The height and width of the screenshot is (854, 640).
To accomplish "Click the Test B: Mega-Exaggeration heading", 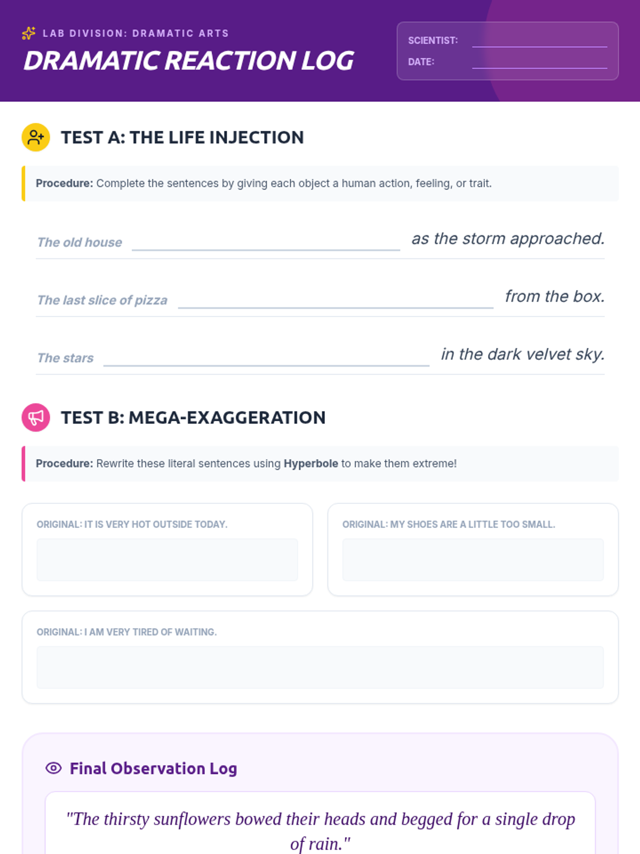I will 193,417.
